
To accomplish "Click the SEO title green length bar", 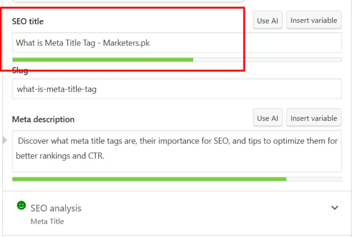I will tap(102, 60).
